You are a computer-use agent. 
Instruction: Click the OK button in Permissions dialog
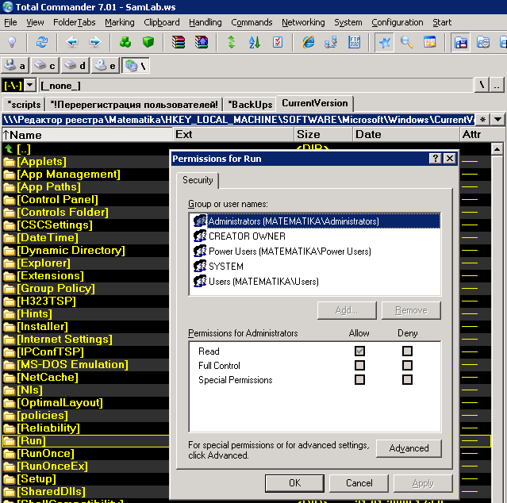pyautogui.click(x=294, y=483)
